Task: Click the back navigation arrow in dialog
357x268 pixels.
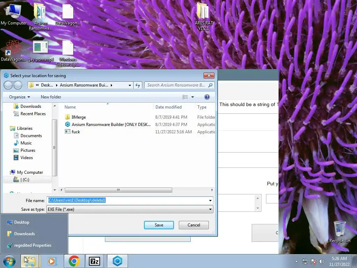Action: pos(8,85)
